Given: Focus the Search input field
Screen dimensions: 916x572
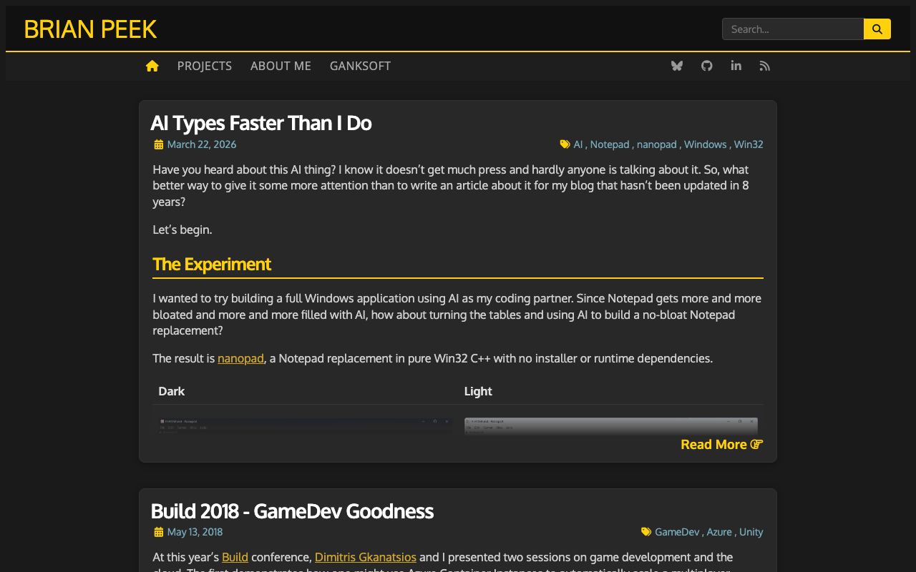Looking at the screenshot, I should pos(793,29).
